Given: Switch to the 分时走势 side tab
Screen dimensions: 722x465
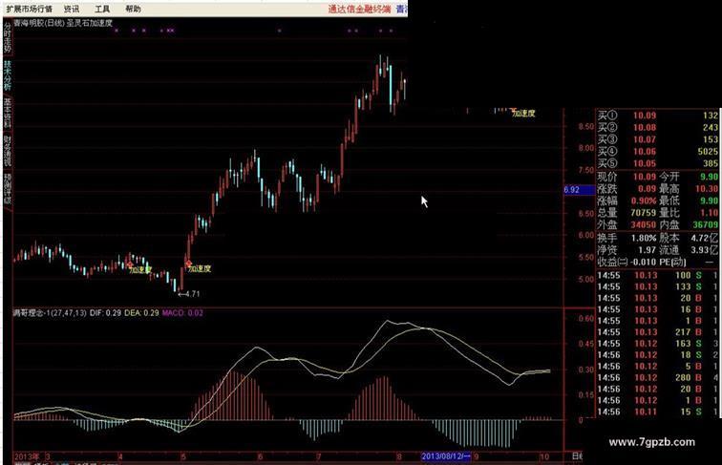Looking at the screenshot, I should pyautogui.click(x=8, y=38).
